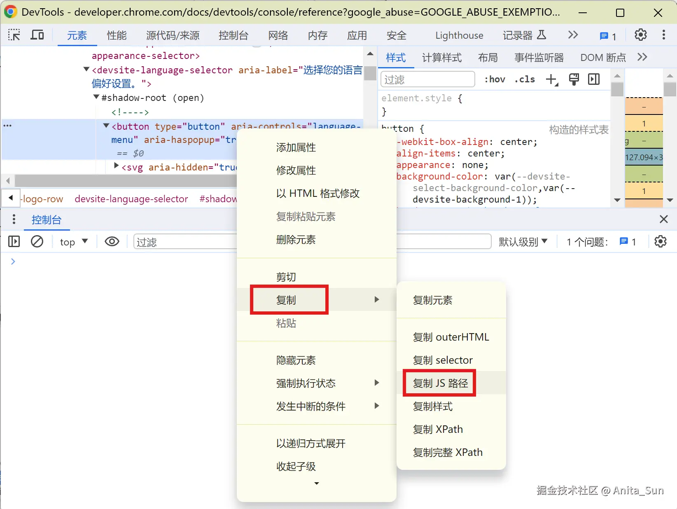677x509 pixels.
Task: Activate the inspect element picker icon
Action: (x=14, y=35)
